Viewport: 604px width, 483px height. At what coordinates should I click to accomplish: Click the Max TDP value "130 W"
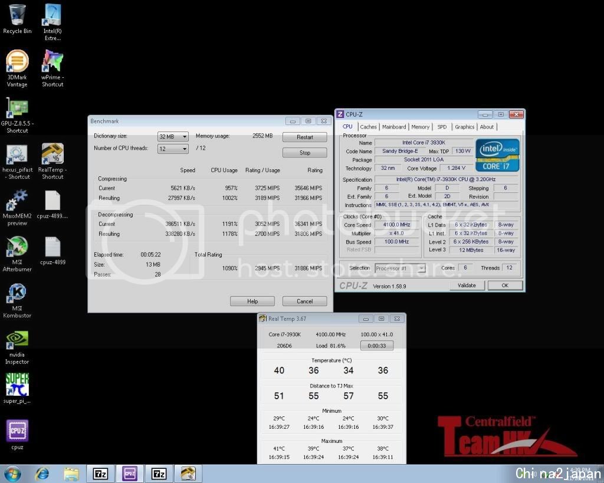[462, 151]
